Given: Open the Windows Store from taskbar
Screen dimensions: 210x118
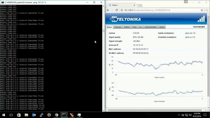Looking at the screenshot, I should [19, 115].
